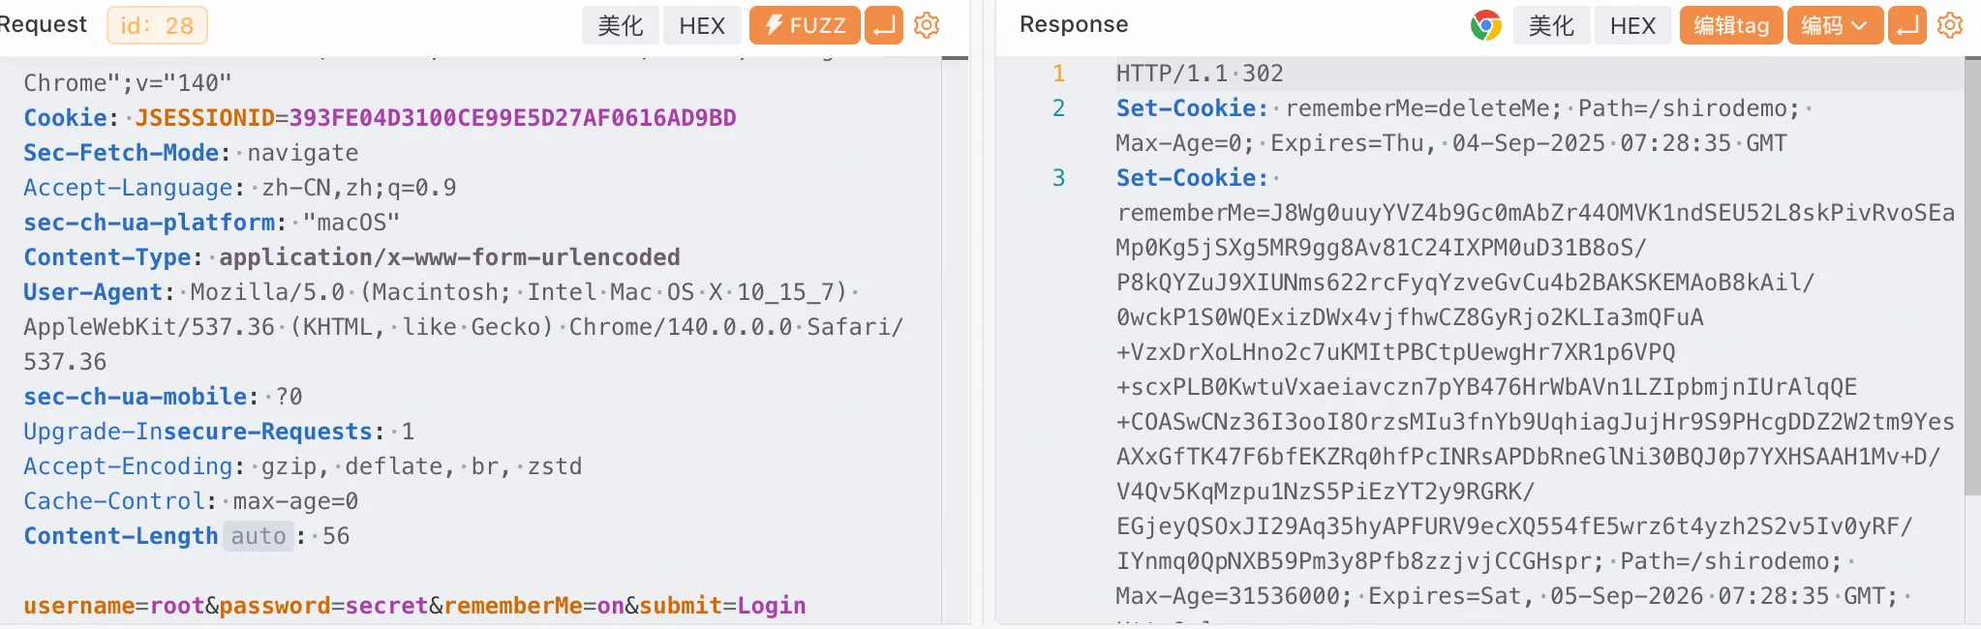
Task: Switch Response to HEX view
Action: tap(1632, 25)
